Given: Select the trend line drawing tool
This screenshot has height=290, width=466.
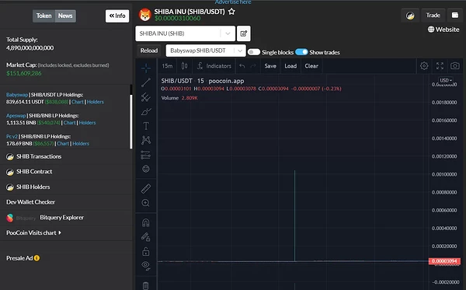Looking at the screenshot, I should (x=146, y=82).
